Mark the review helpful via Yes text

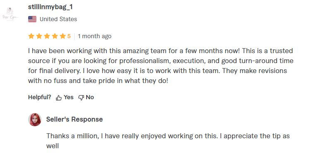pyautogui.click(x=68, y=98)
